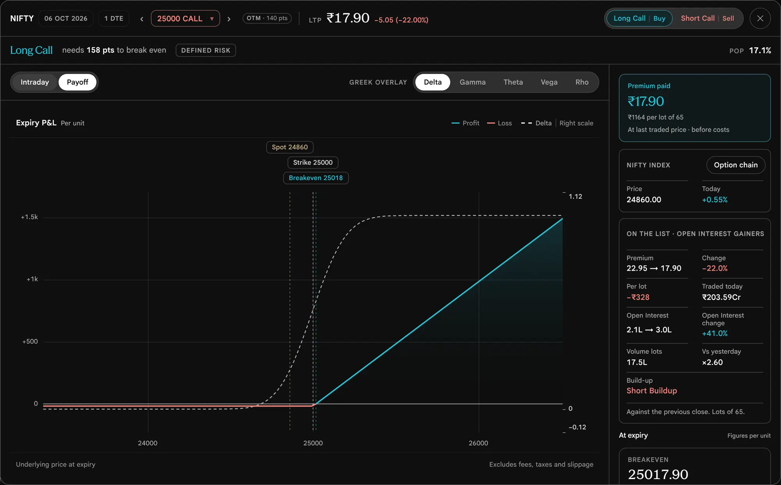781x485 pixels.
Task: Click the Vs yesterday ×2.60 value
Action: click(712, 362)
